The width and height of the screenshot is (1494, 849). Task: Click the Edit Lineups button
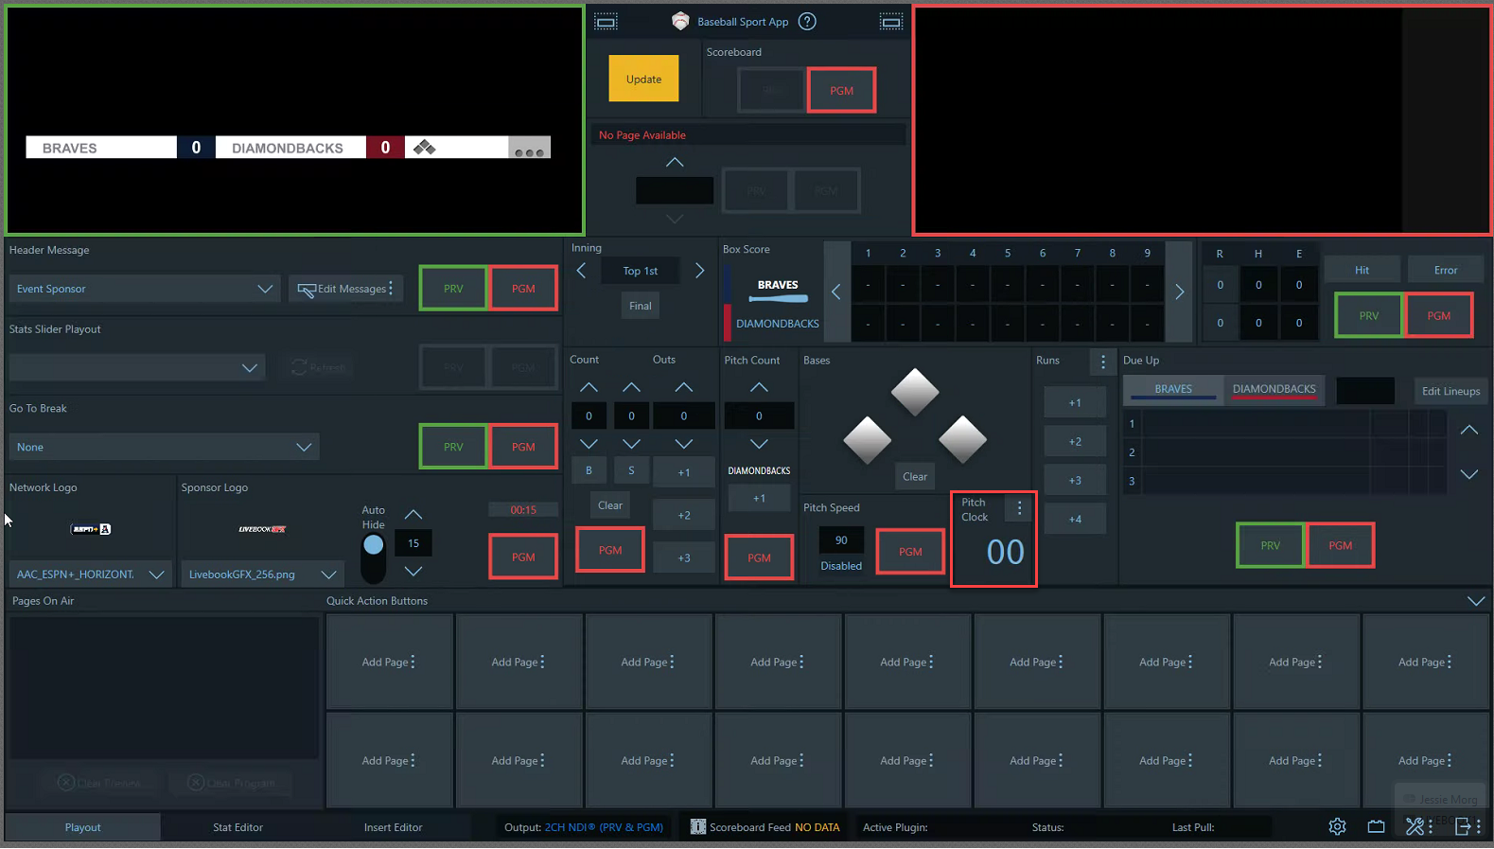pos(1450,391)
